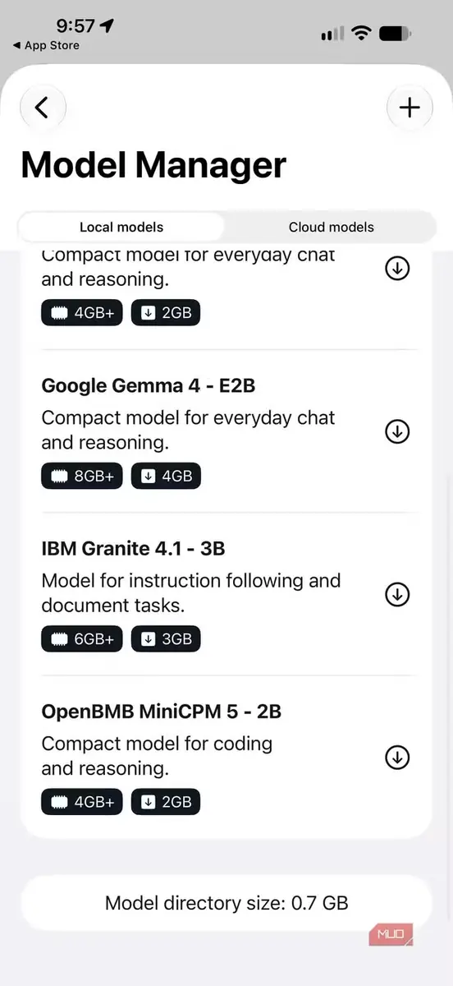Download the OpenBMB MiniCPM 5 - 2B model
This screenshot has height=986, width=453.
pyautogui.click(x=397, y=757)
